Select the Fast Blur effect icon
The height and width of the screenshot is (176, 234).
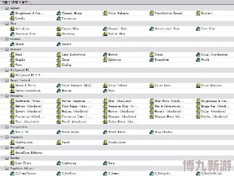(x=198, y=29)
